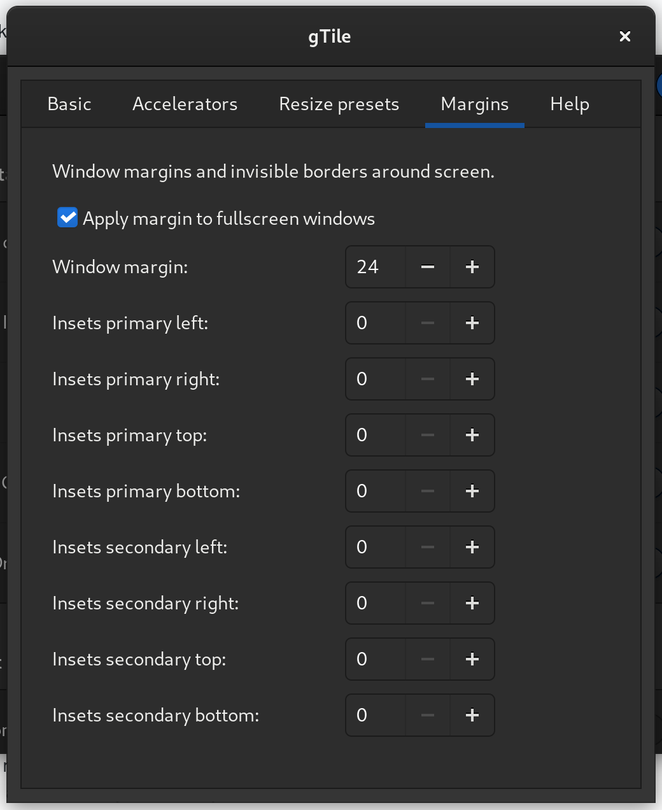
Task: Increase the Window margin value
Action: click(472, 267)
